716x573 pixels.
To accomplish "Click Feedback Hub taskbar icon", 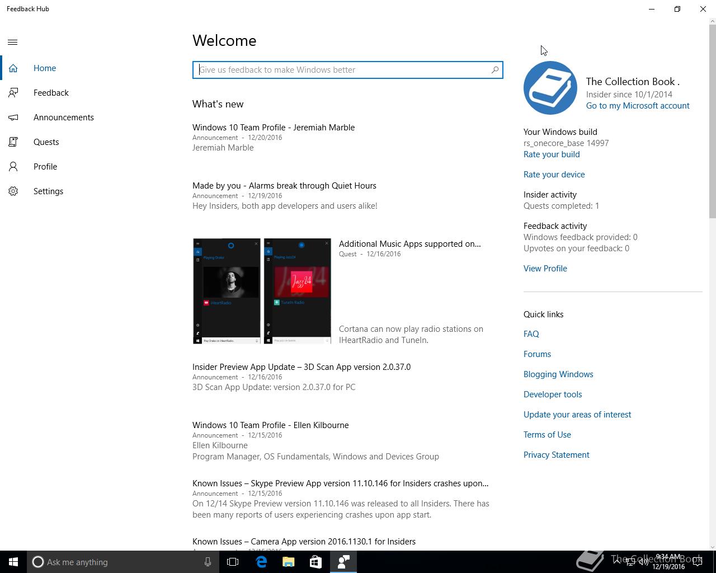I will point(343,562).
